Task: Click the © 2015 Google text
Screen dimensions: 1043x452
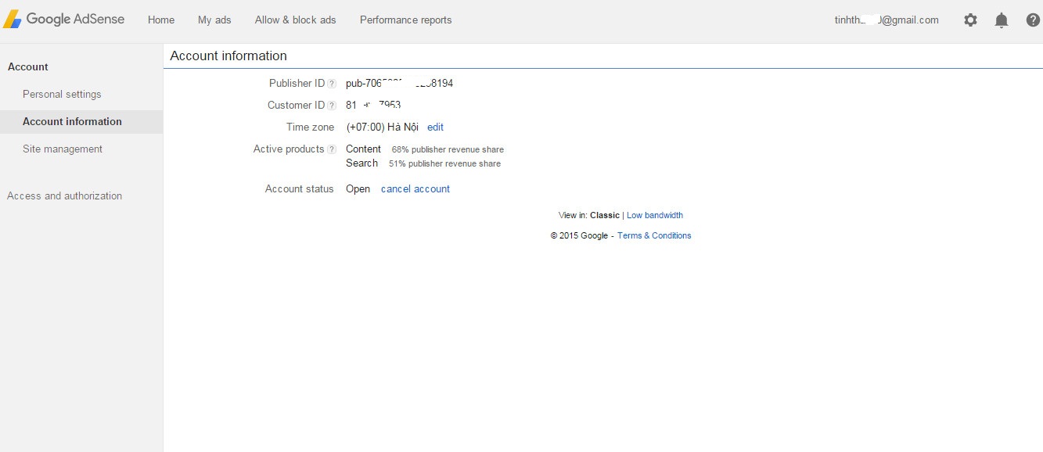Action: (x=579, y=236)
